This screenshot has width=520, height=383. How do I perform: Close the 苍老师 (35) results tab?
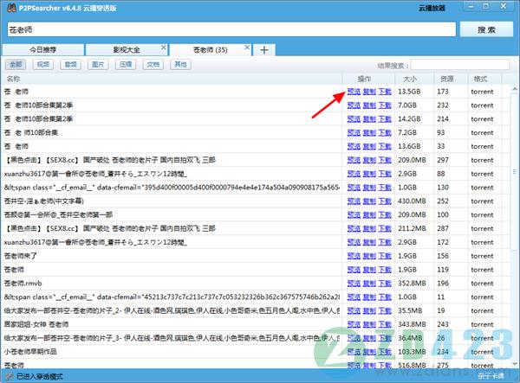(x=247, y=48)
